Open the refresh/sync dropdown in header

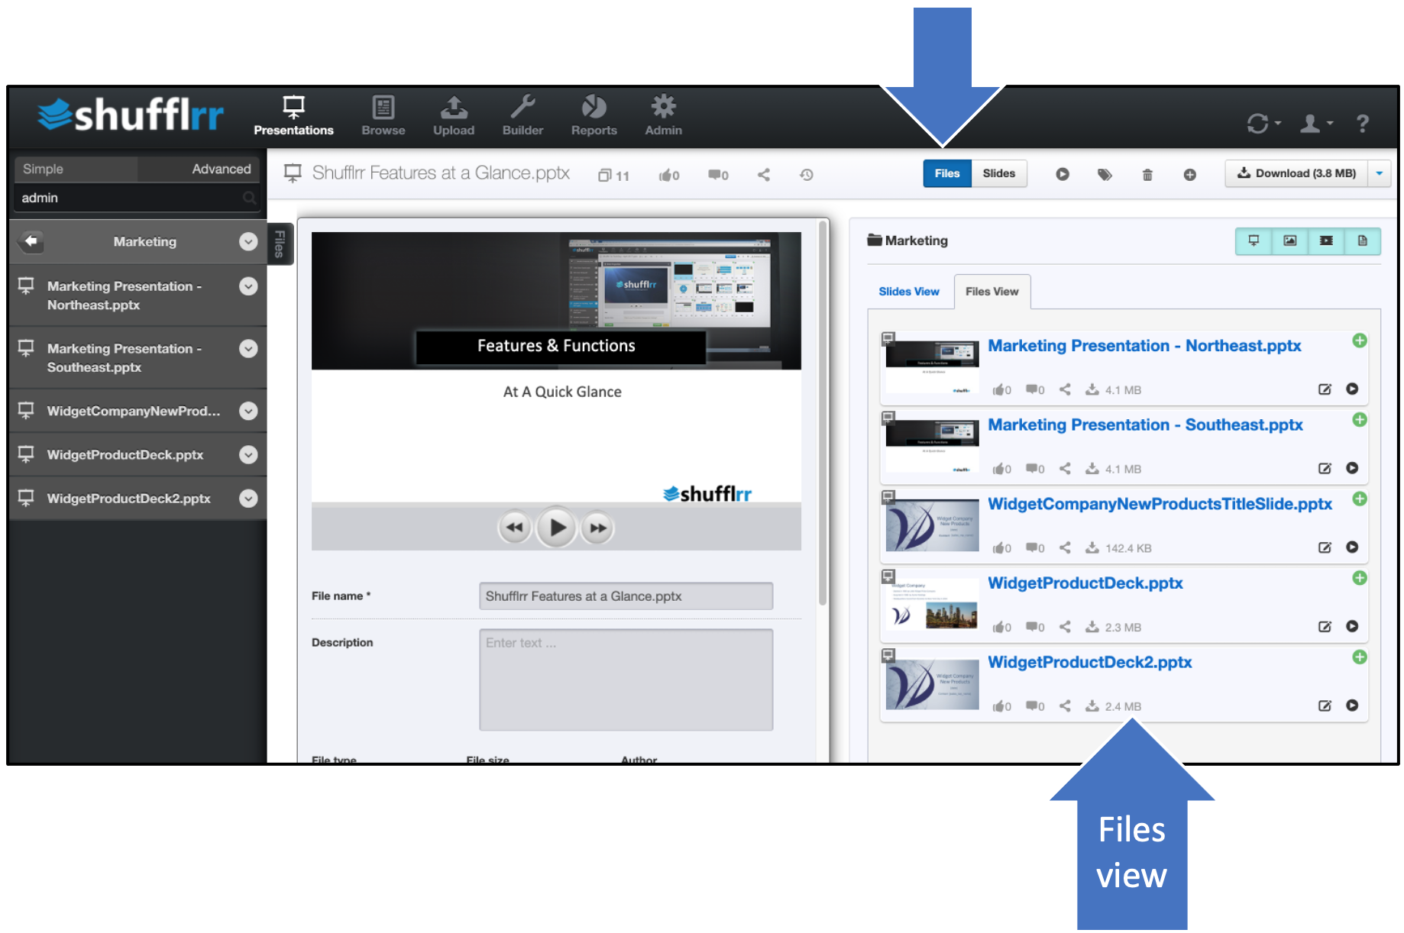1263,123
